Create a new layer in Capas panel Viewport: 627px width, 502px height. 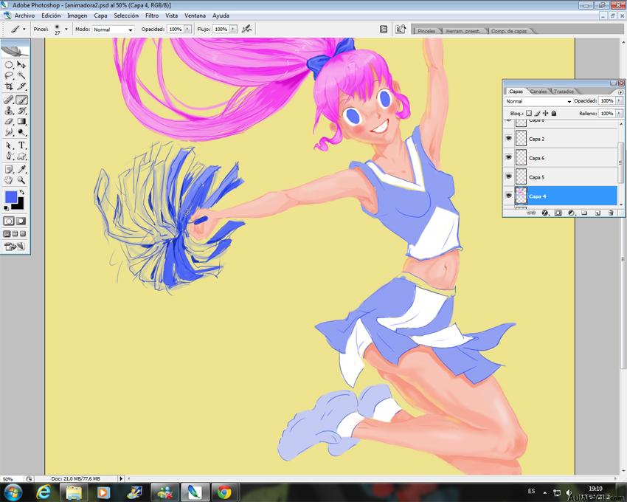(x=597, y=213)
